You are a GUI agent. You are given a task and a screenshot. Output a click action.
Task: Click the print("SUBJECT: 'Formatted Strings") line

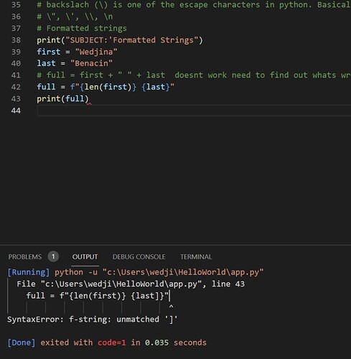[120, 40]
